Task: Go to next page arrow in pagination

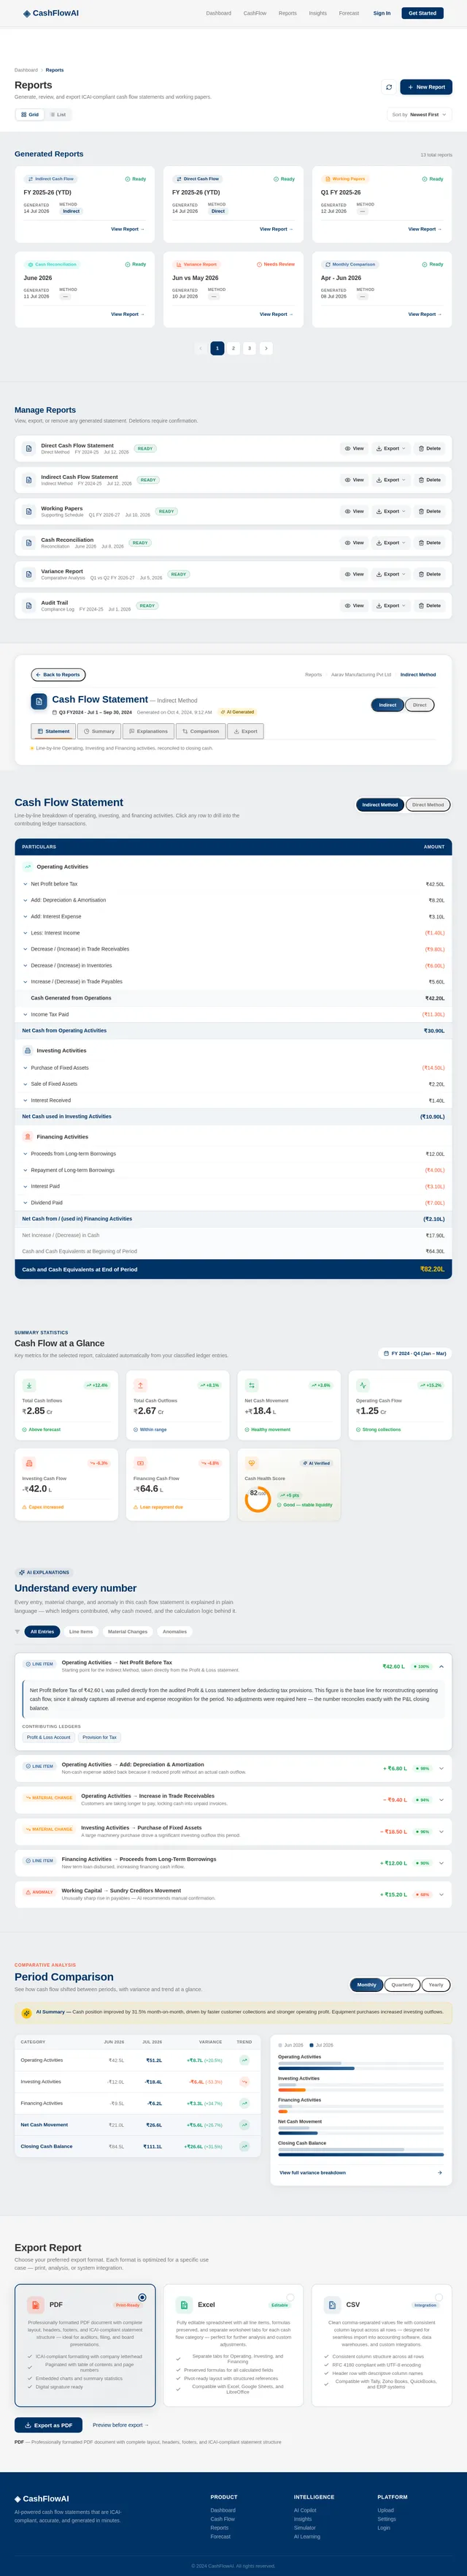Action: tap(266, 348)
